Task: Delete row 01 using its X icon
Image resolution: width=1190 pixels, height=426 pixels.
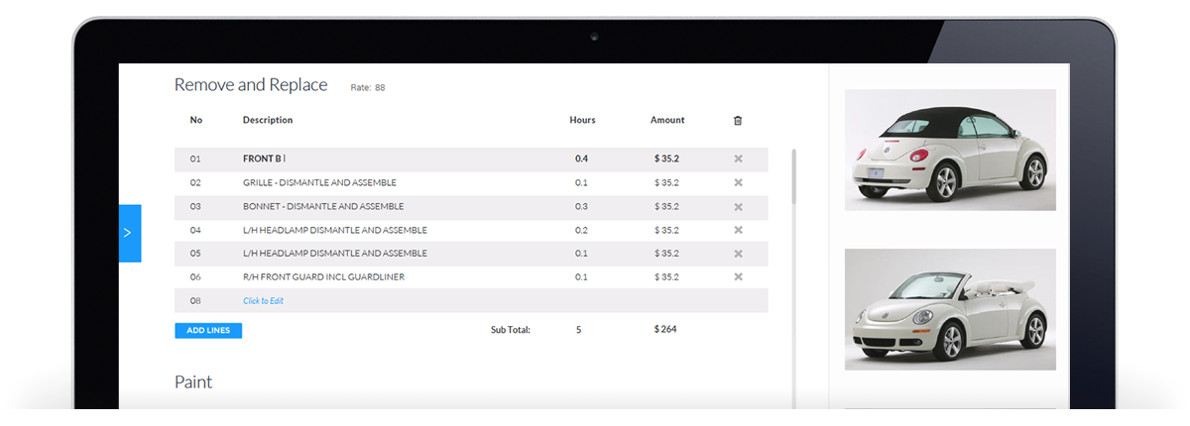Action: tap(738, 159)
